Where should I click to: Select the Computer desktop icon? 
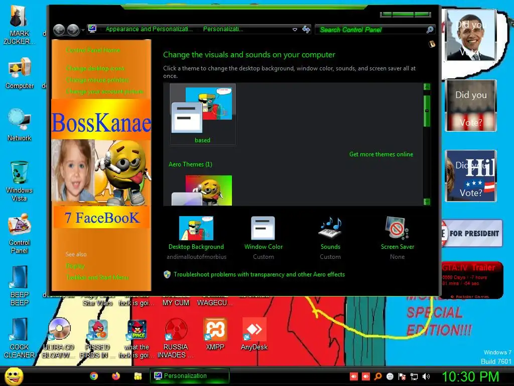click(x=20, y=73)
